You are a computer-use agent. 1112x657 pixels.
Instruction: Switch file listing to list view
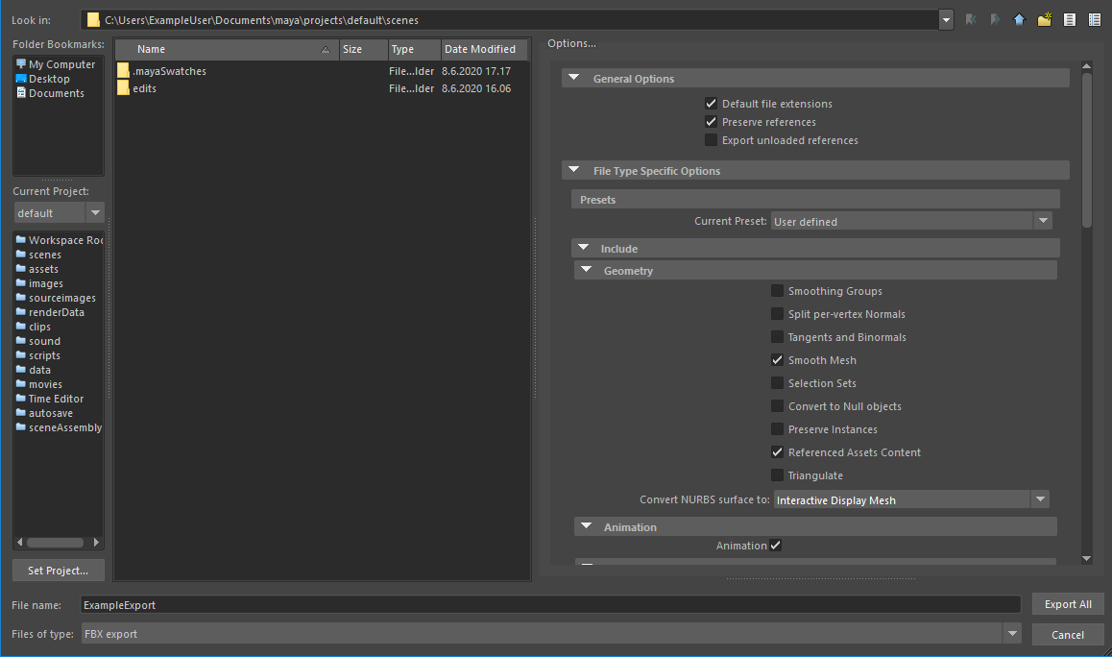(1069, 19)
